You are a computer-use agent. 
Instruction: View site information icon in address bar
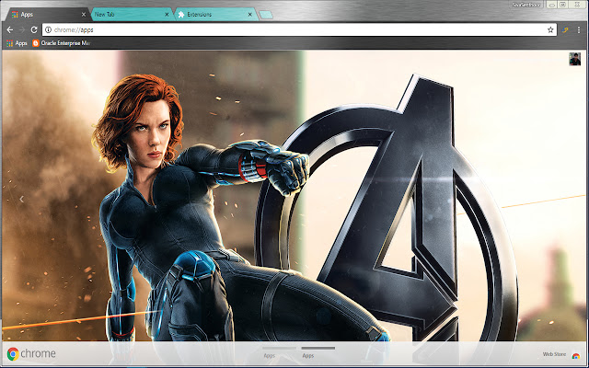pos(48,29)
